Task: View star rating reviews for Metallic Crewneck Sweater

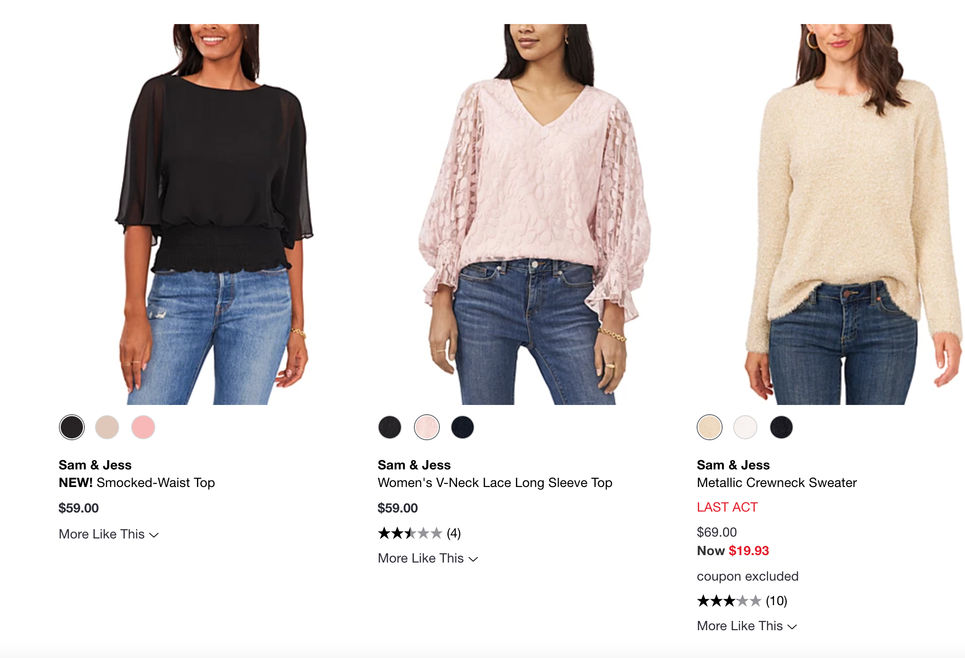Action: (742, 601)
